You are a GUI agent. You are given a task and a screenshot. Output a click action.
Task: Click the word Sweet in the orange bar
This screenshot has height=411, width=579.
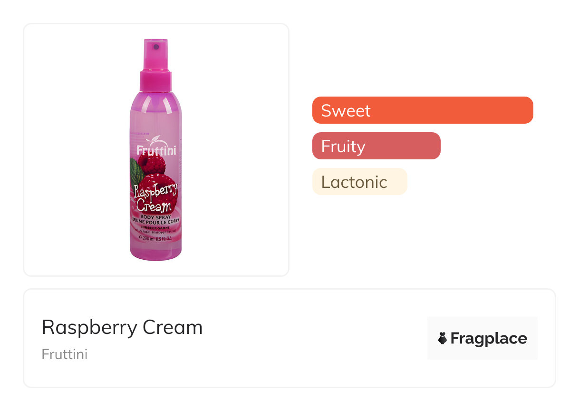pyautogui.click(x=346, y=110)
